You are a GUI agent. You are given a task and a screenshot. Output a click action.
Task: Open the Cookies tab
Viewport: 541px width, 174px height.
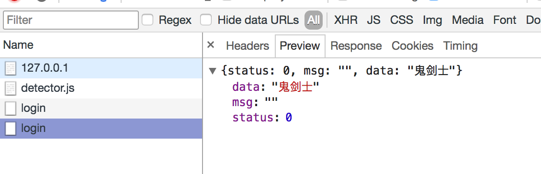[x=412, y=46]
